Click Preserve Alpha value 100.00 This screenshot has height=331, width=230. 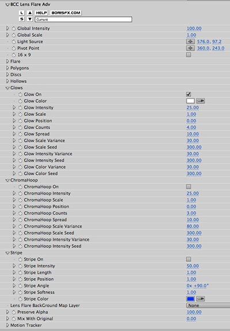pyautogui.click(x=194, y=312)
